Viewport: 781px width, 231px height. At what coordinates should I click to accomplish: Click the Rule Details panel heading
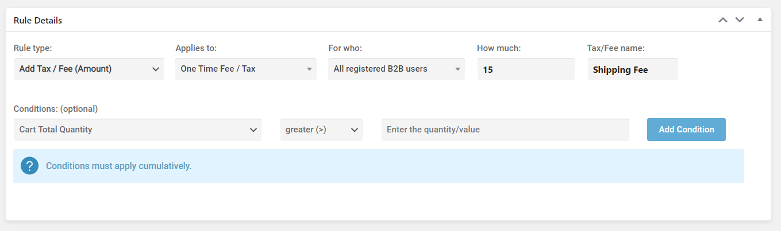pos(38,20)
